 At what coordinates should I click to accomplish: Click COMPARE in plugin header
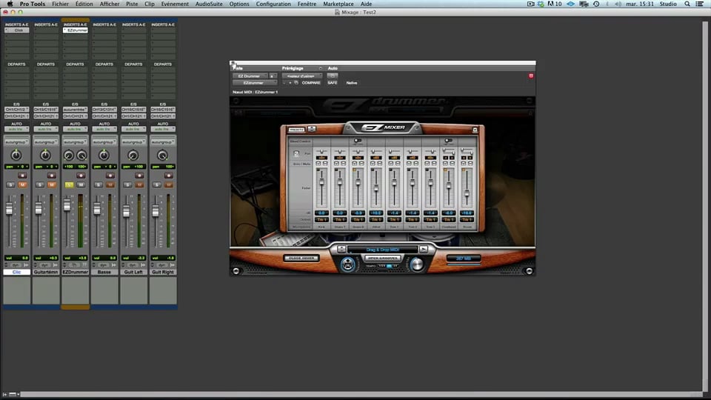coord(311,83)
